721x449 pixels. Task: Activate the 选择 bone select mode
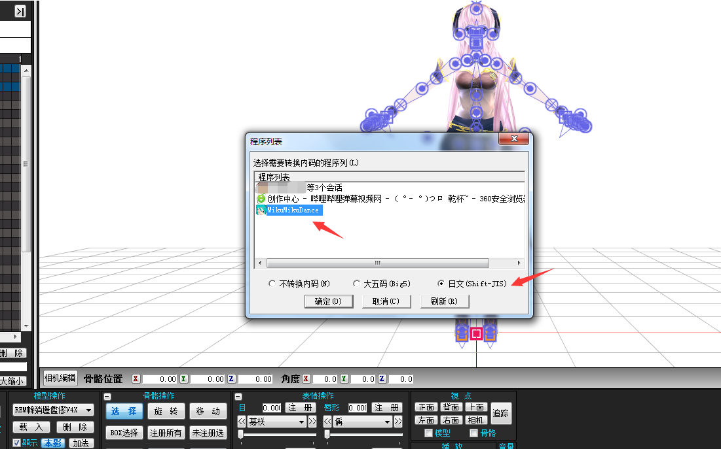click(124, 411)
